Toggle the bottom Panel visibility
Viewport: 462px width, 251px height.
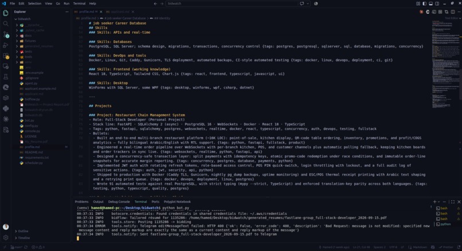[x=430, y=3]
